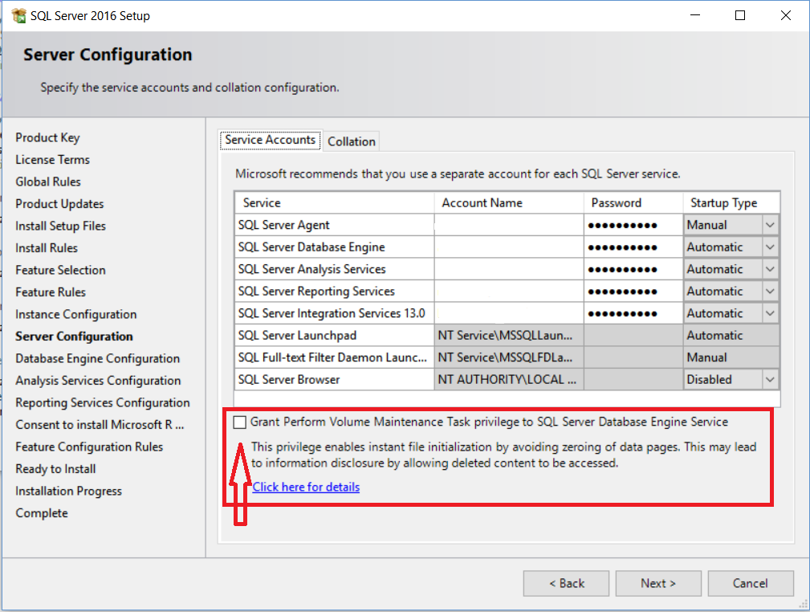Image resolution: width=810 pixels, height=612 pixels.
Task: Click the Reporting Services password field
Action: (633, 292)
